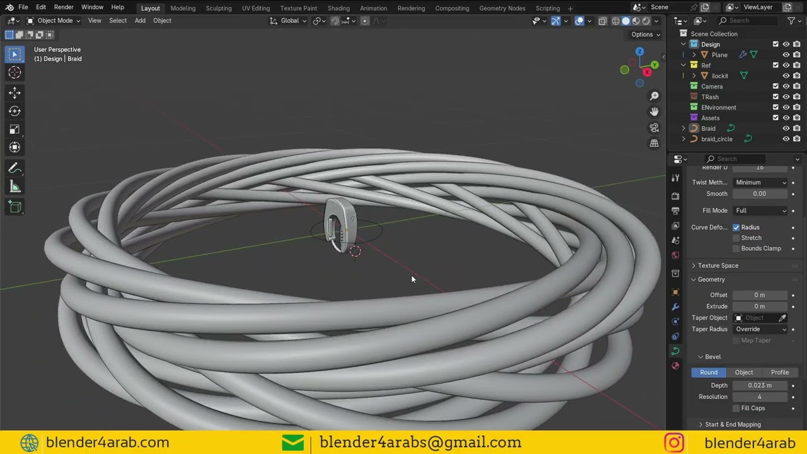
Task: Open the Object properties tab
Action: [x=675, y=292]
